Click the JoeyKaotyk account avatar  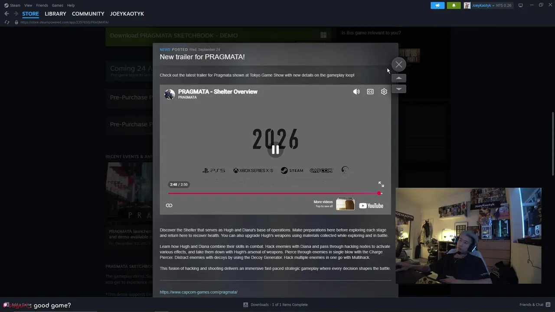(467, 5)
